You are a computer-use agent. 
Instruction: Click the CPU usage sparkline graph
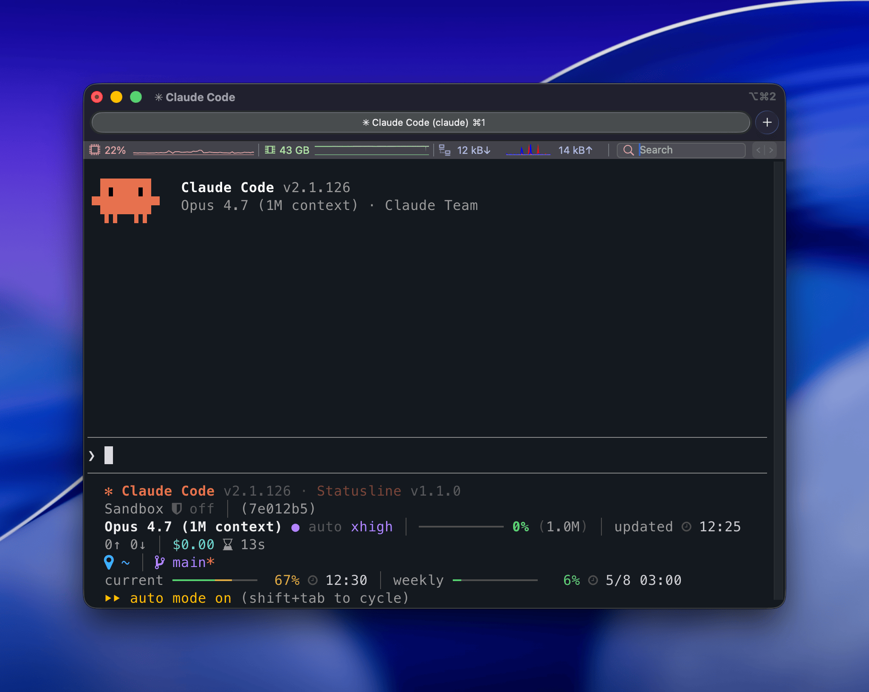(194, 151)
